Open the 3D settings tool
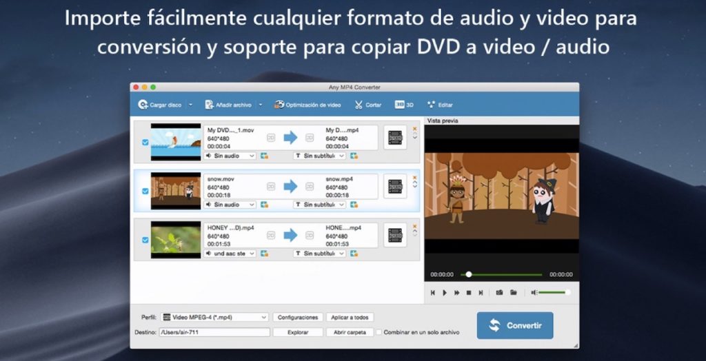 pyautogui.click(x=404, y=105)
